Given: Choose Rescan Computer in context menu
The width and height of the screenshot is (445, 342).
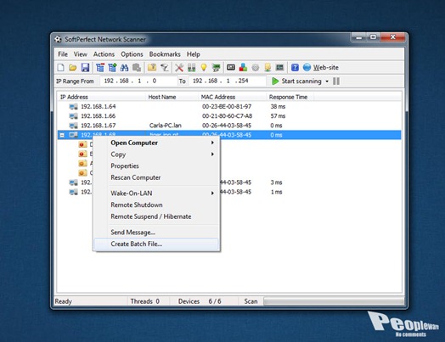Looking at the screenshot, I should (156, 177).
